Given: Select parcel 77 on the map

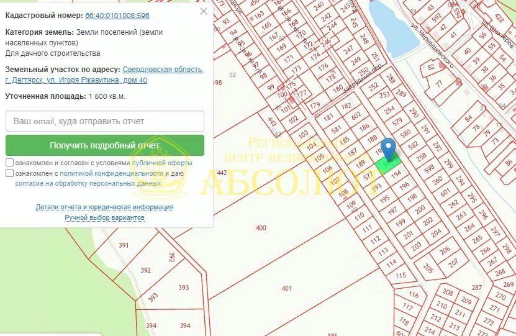Looking at the screenshot, I should pyautogui.click(x=440, y=84).
